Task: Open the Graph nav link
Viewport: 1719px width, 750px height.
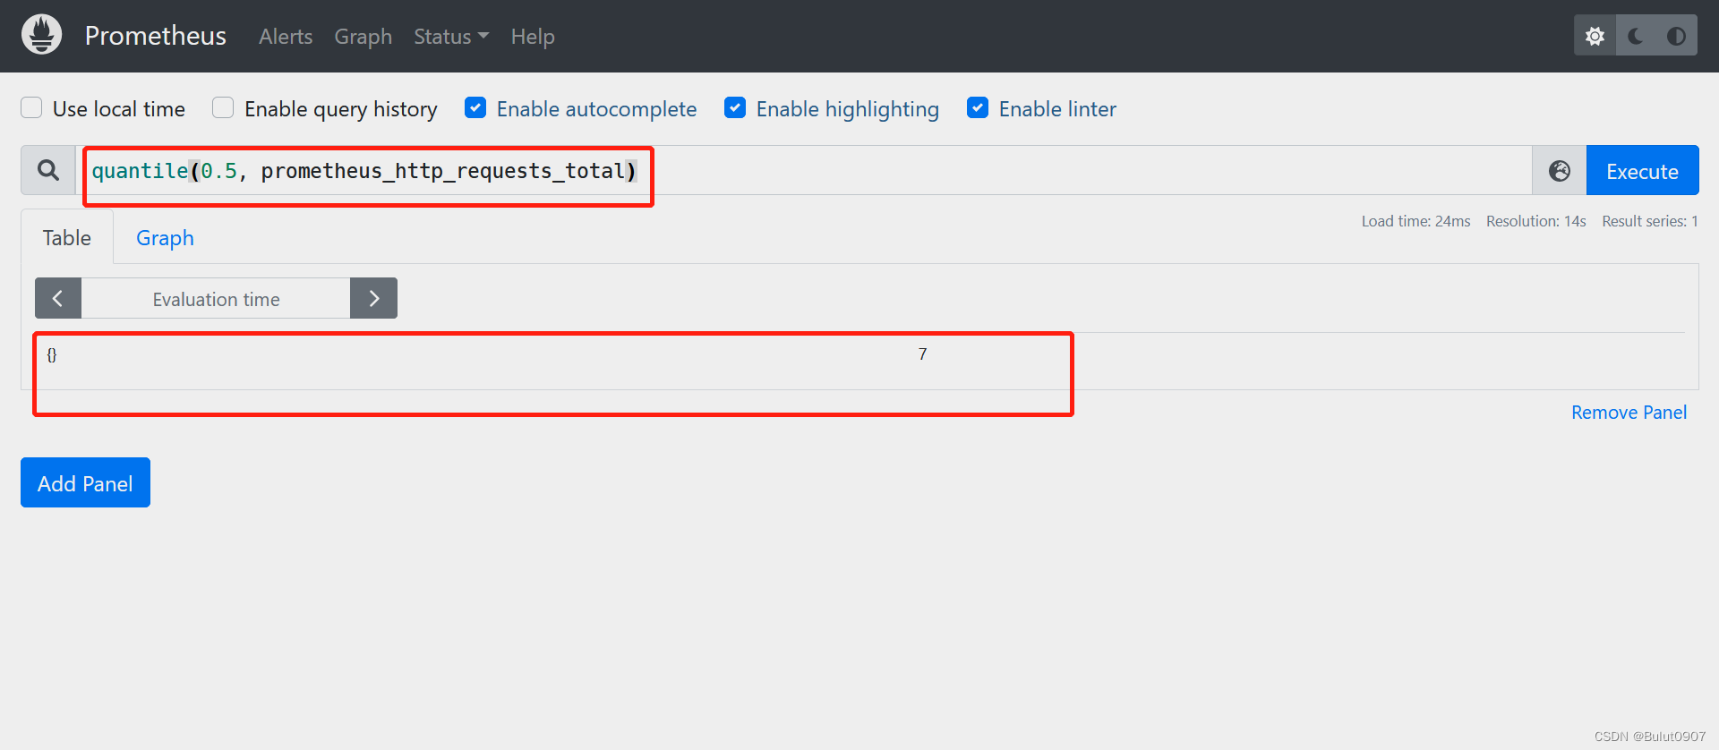Action: [363, 37]
